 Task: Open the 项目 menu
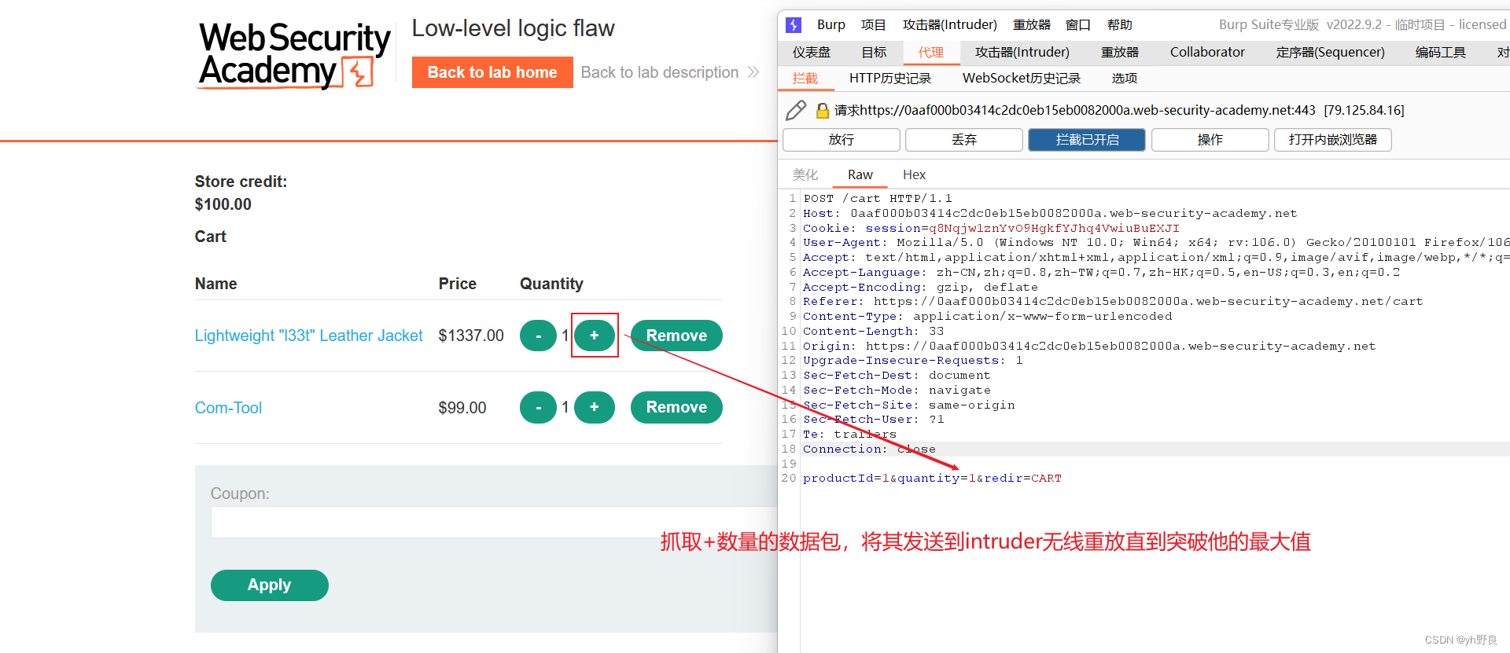click(873, 25)
